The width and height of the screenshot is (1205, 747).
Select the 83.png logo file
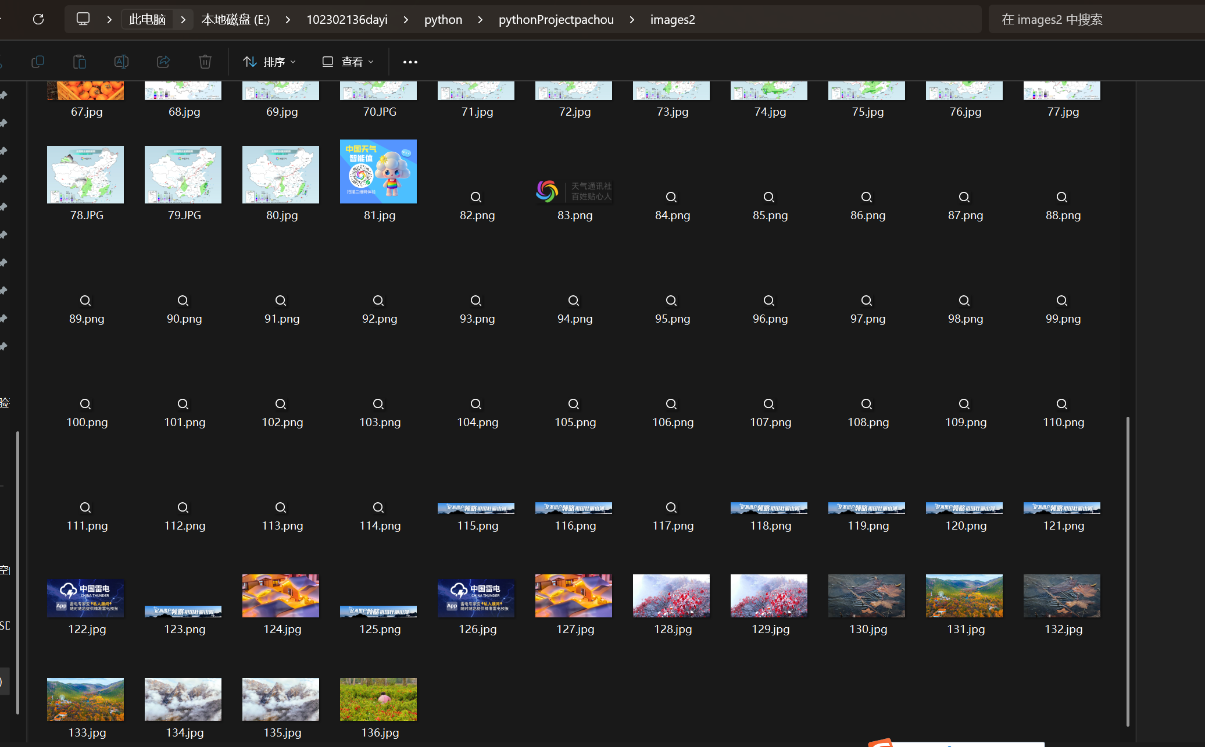pos(574,192)
